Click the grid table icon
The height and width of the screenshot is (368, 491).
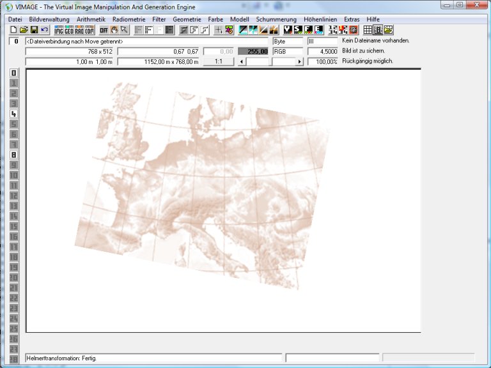tap(368, 30)
